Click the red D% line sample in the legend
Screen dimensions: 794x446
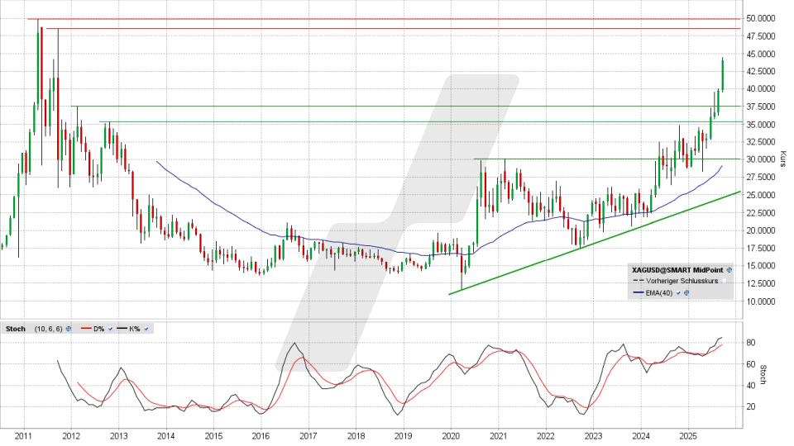point(84,329)
